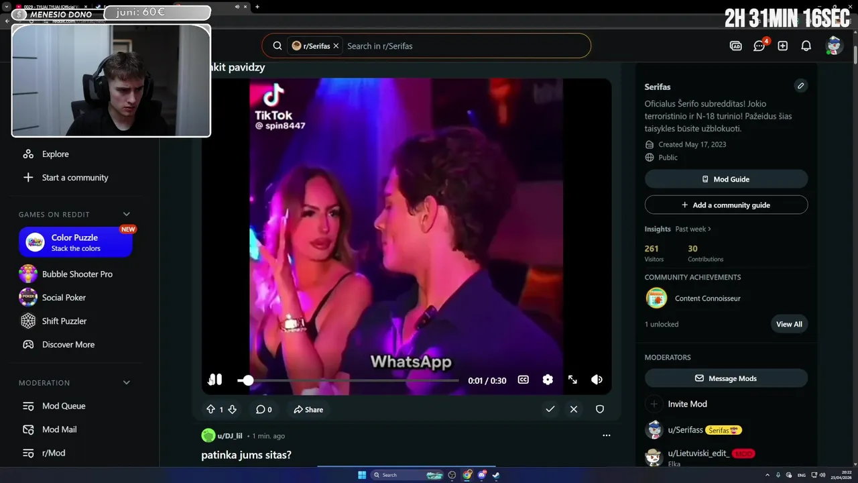Viewport: 858px width, 483px height.
Task: Click the search magnifier icon
Action: coord(277,46)
